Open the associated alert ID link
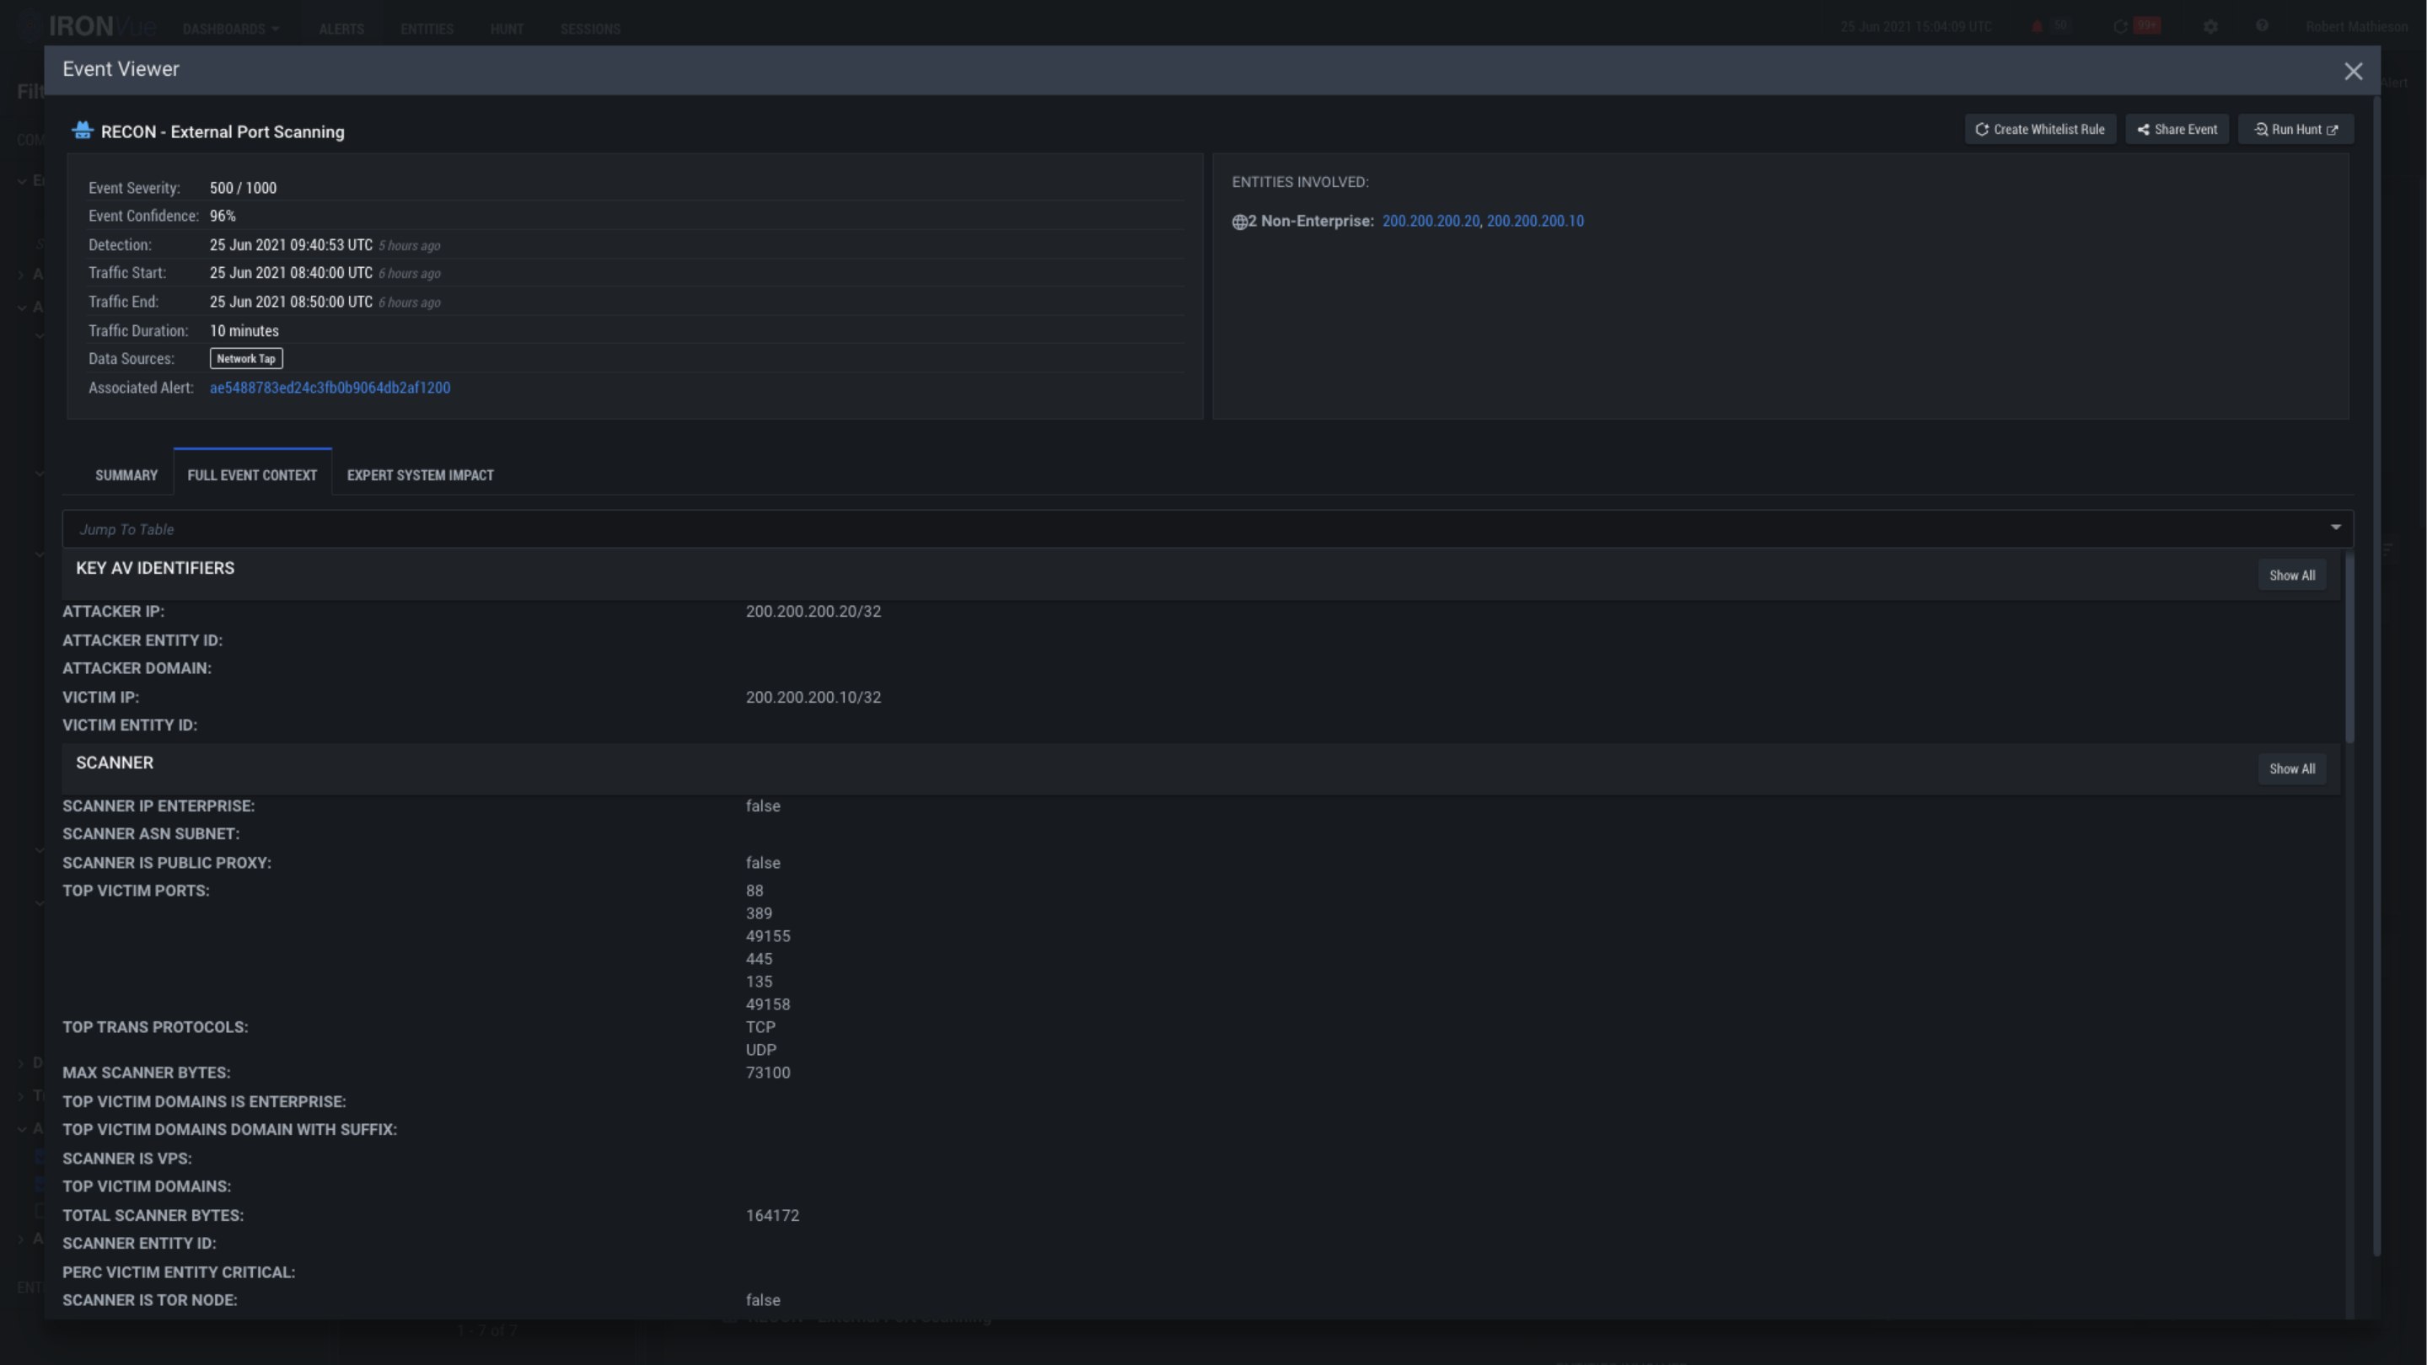Viewport: 2427px width, 1365px height. (330, 388)
